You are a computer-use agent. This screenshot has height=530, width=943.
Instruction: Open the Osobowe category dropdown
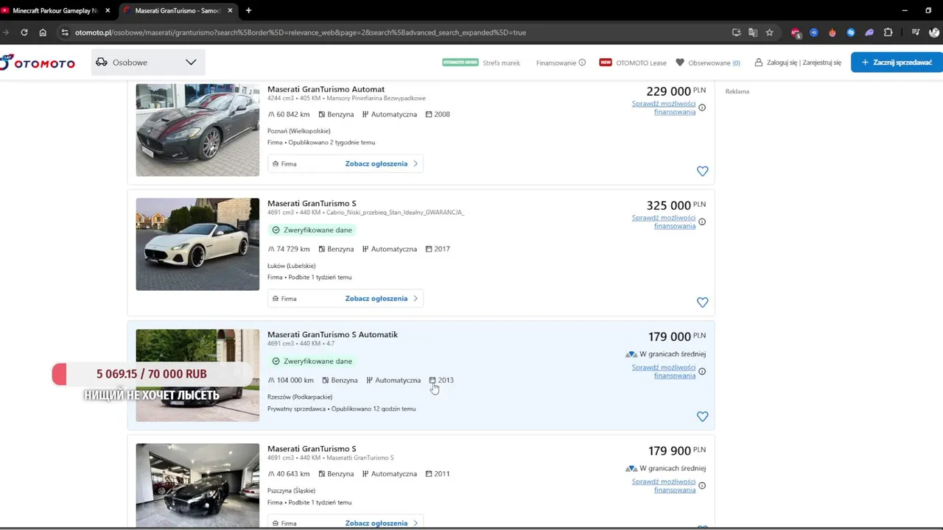pyautogui.click(x=148, y=63)
